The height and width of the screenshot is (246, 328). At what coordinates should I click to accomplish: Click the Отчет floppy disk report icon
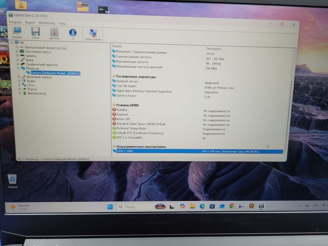pos(36,33)
